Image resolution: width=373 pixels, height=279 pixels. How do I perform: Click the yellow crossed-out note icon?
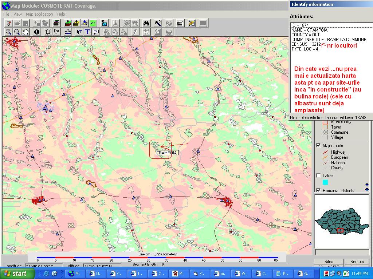tap(192, 23)
